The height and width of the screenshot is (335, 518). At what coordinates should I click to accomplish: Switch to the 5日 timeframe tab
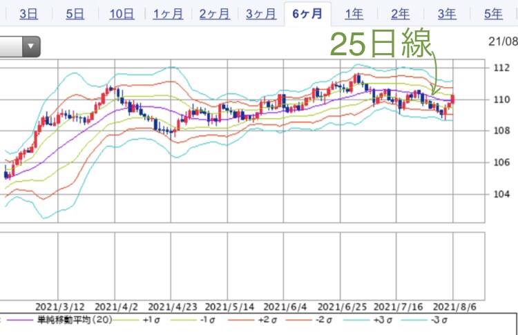(x=75, y=14)
